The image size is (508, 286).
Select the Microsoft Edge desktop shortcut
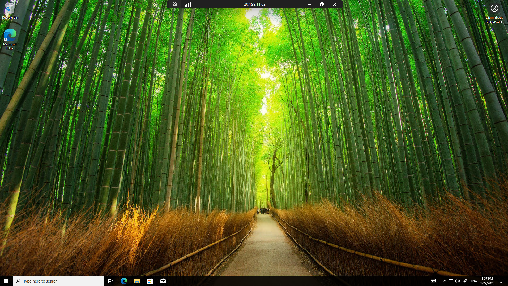pos(10,39)
